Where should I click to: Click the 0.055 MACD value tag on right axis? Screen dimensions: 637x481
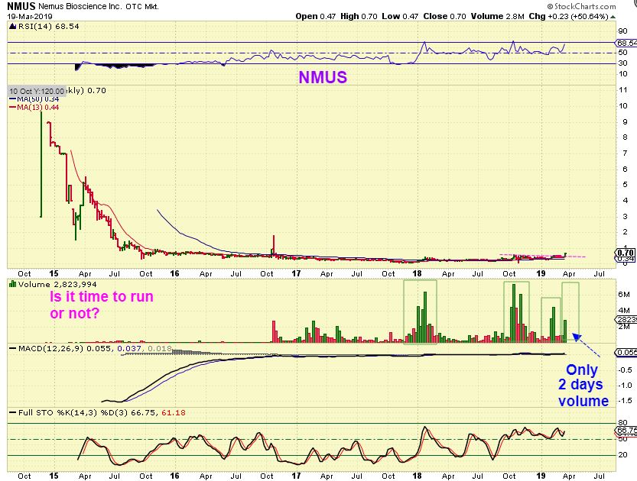coord(626,353)
